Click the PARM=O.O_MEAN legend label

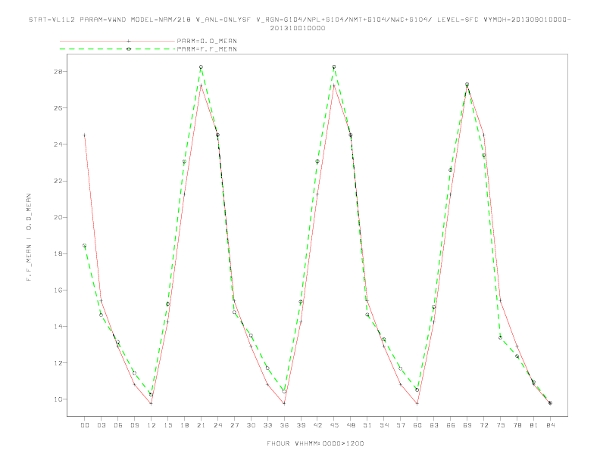(207, 41)
